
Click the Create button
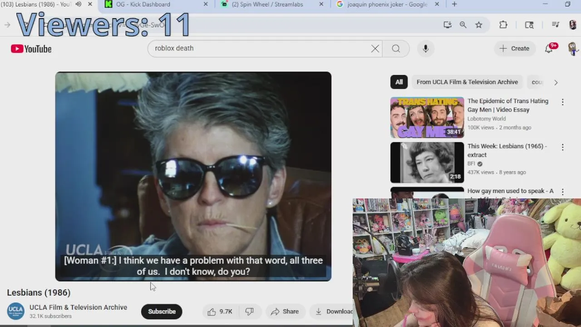[x=514, y=49]
